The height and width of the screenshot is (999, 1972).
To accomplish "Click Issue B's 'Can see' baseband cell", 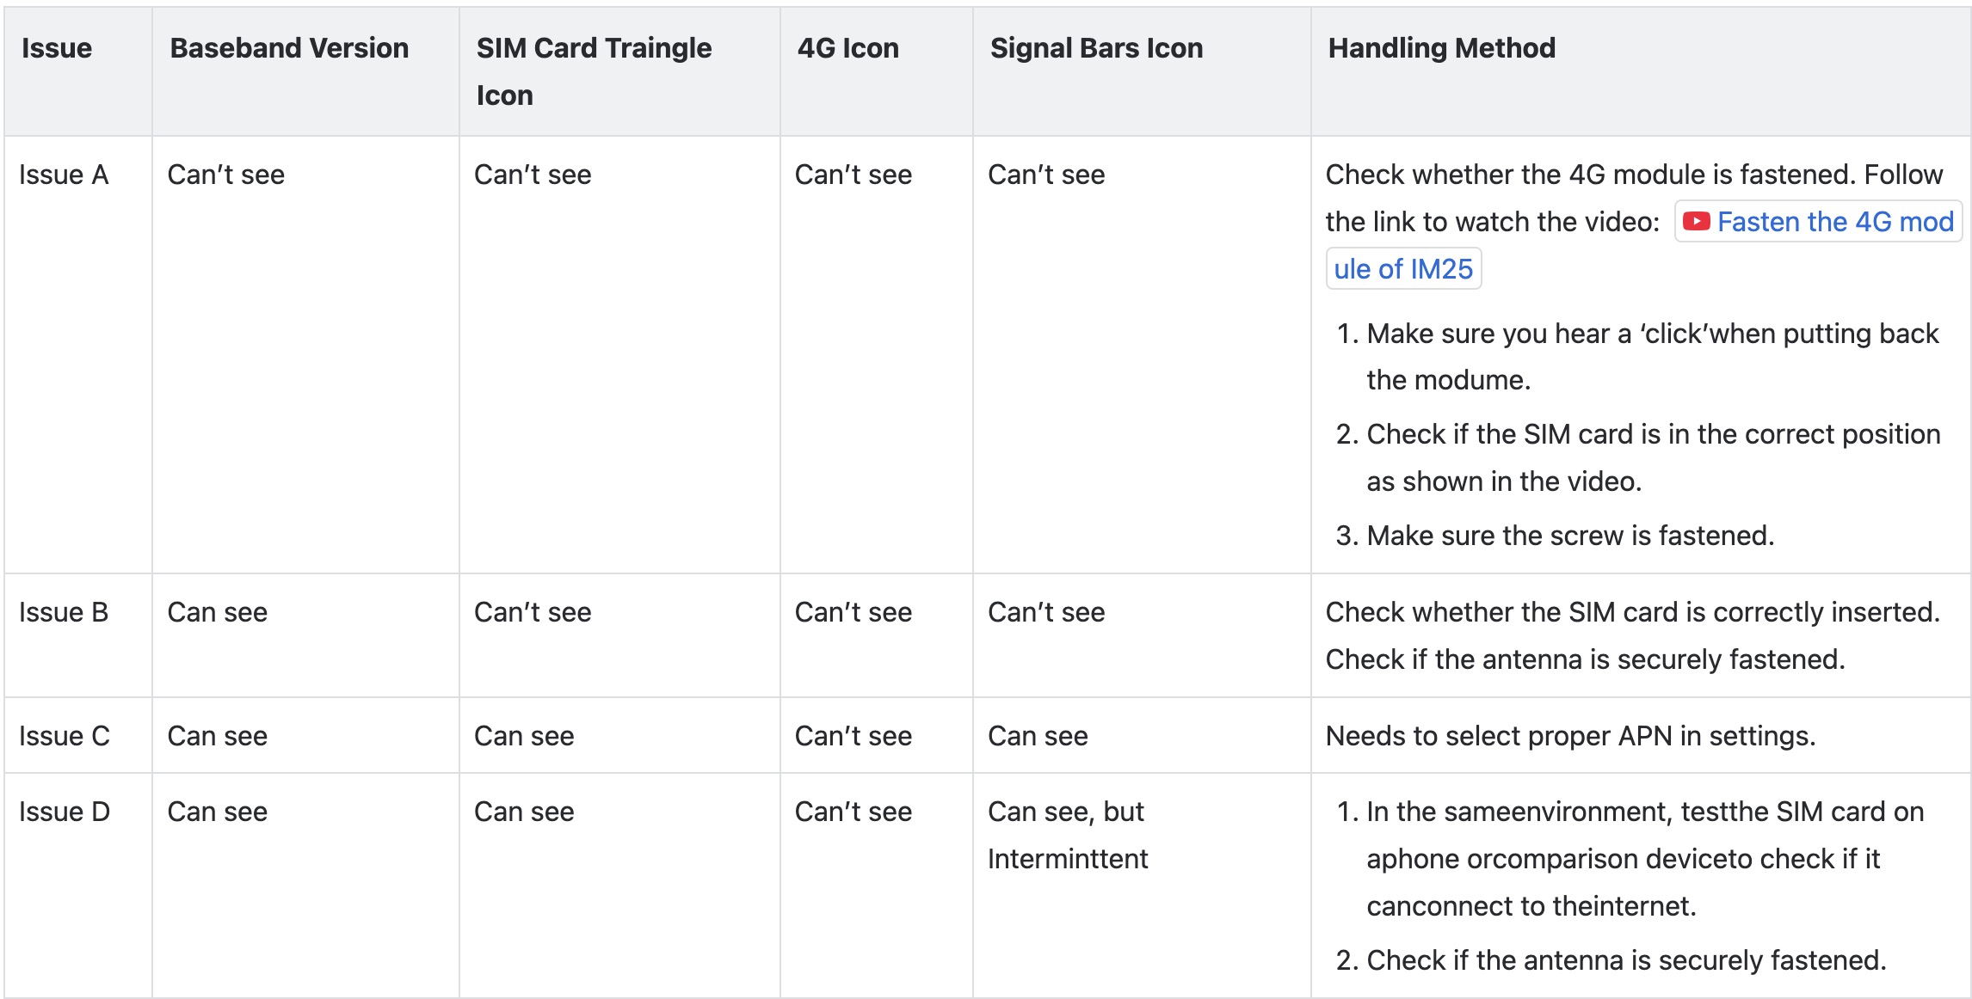I will tap(218, 612).
